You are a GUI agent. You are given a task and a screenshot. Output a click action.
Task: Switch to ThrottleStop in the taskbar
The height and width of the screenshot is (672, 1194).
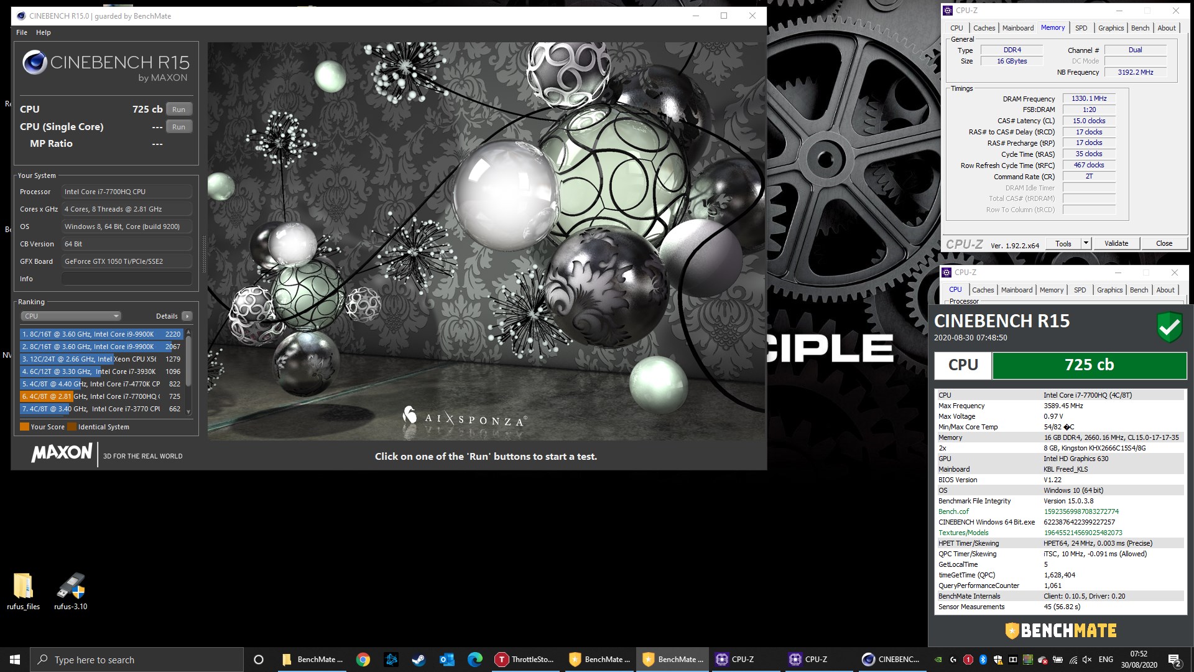tap(525, 660)
